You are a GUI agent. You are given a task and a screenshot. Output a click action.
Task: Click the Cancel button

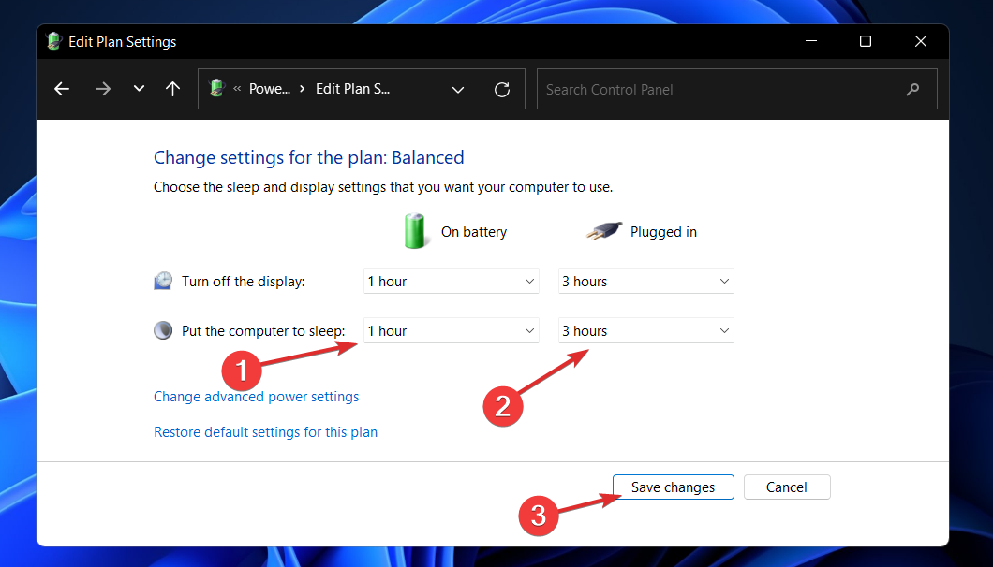(786, 487)
